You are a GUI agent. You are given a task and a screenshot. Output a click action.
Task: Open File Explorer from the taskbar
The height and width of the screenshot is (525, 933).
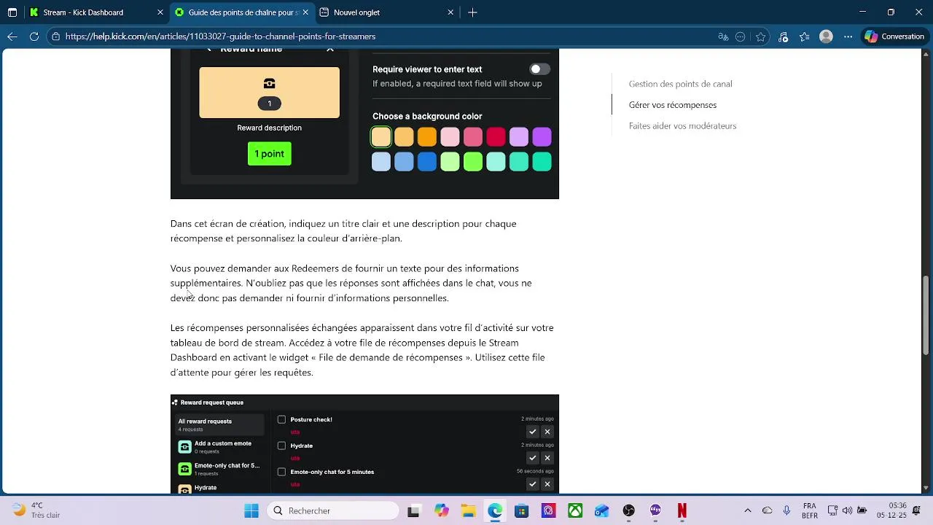pos(468,511)
